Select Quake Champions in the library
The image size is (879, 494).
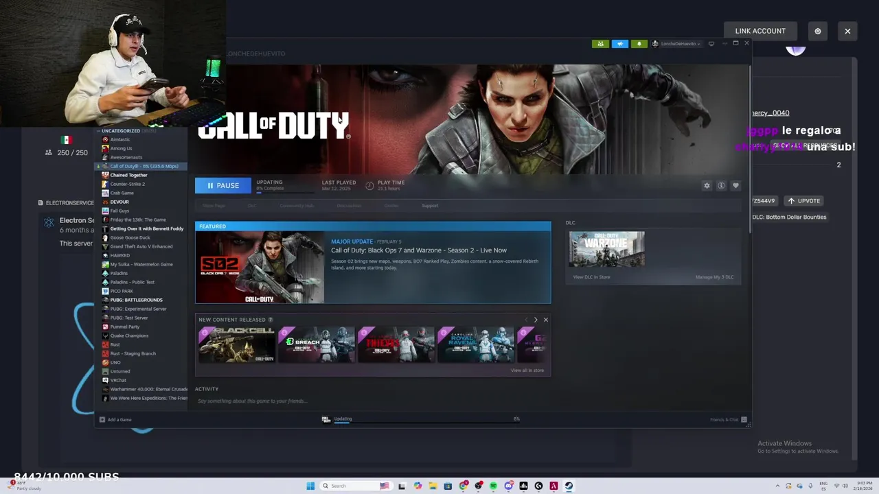pyautogui.click(x=129, y=336)
